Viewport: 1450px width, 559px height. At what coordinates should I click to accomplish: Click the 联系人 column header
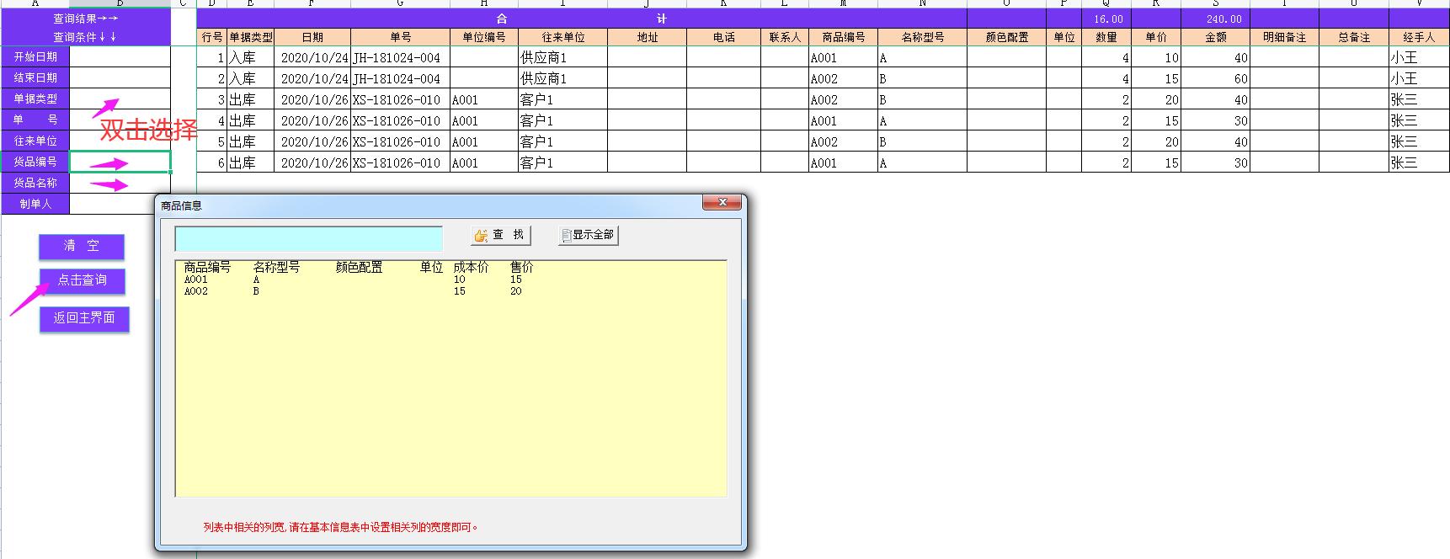tap(786, 37)
